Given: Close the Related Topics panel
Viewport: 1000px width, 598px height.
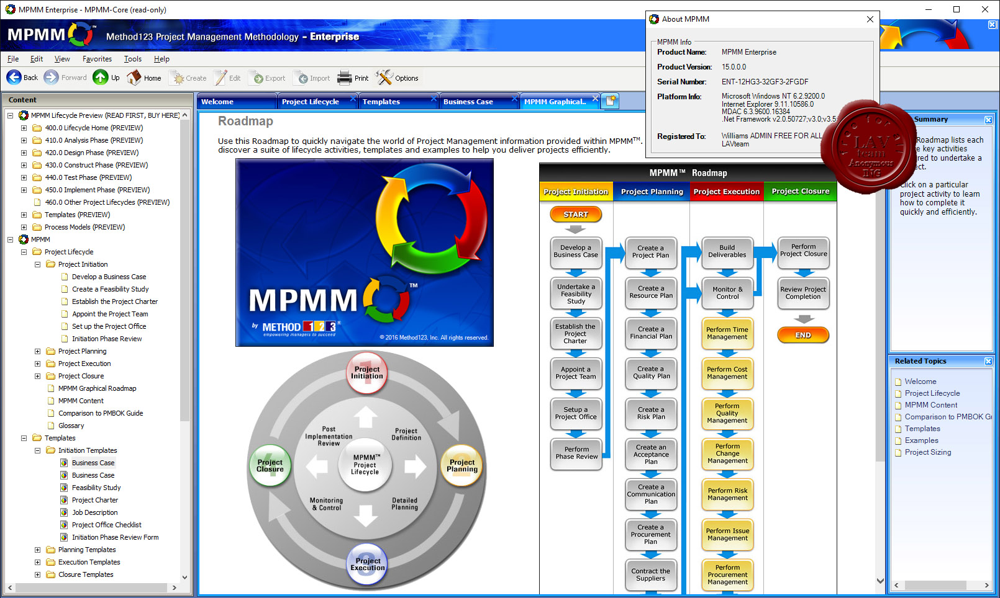Looking at the screenshot, I should coord(988,361).
